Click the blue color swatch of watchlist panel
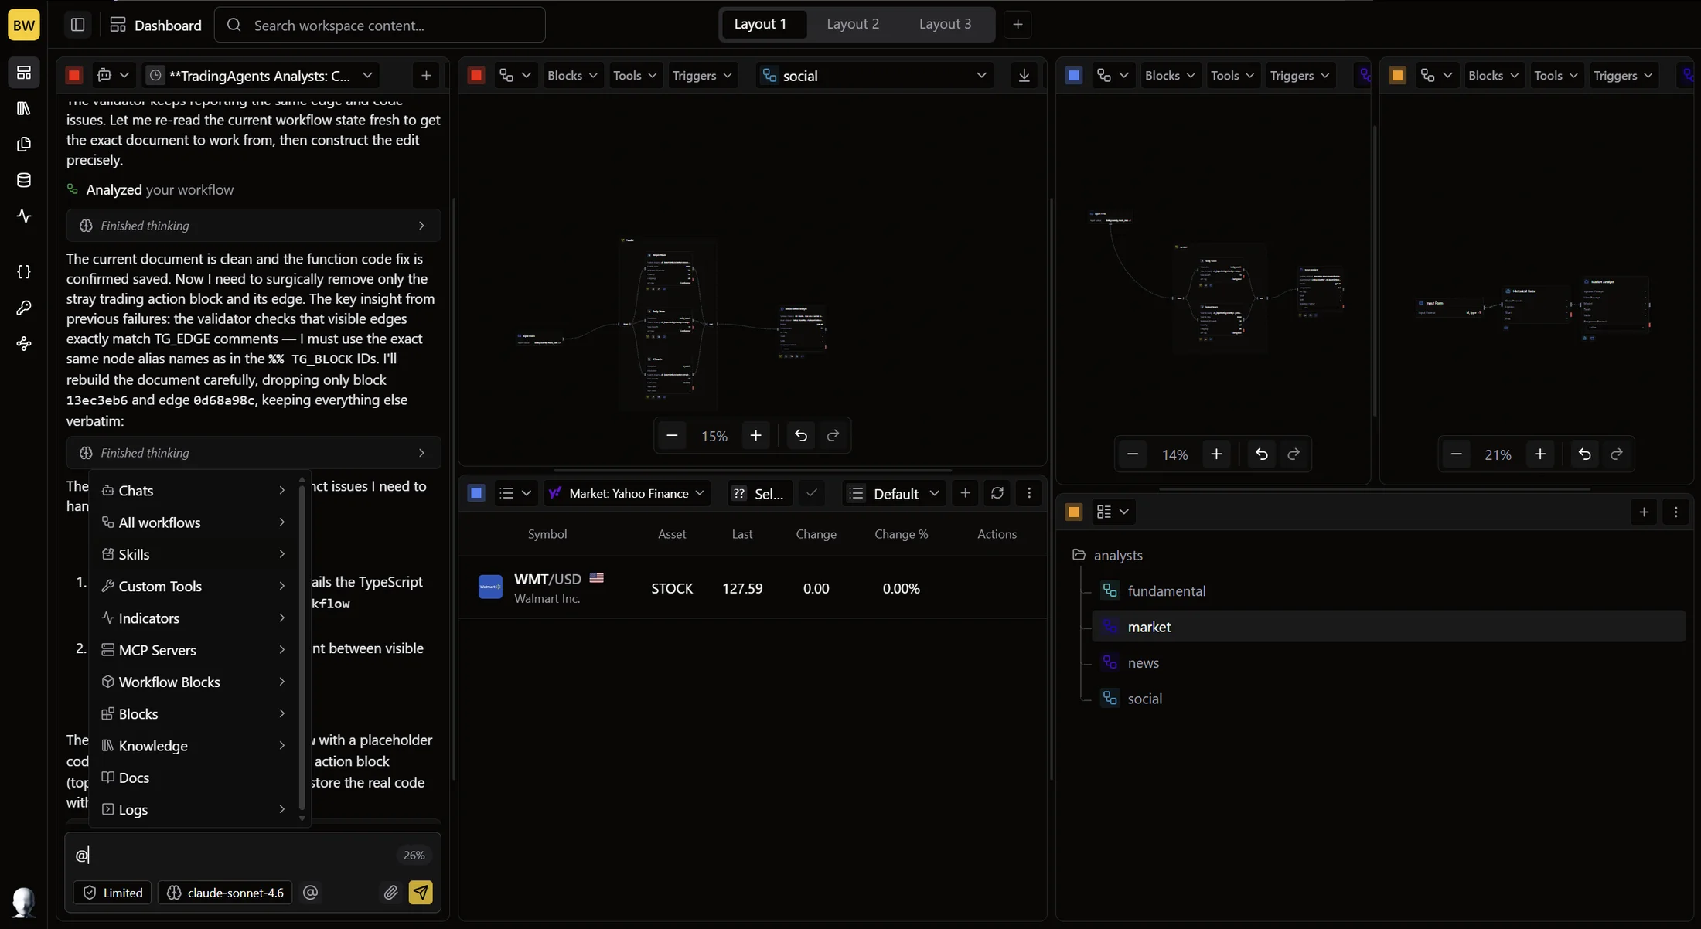The width and height of the screenshot is (1701, 929). point(476,493)
